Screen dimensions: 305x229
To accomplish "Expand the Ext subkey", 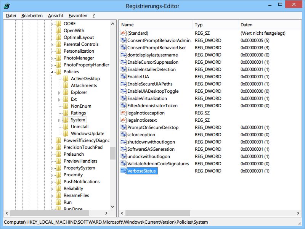I will coord(59,100).
